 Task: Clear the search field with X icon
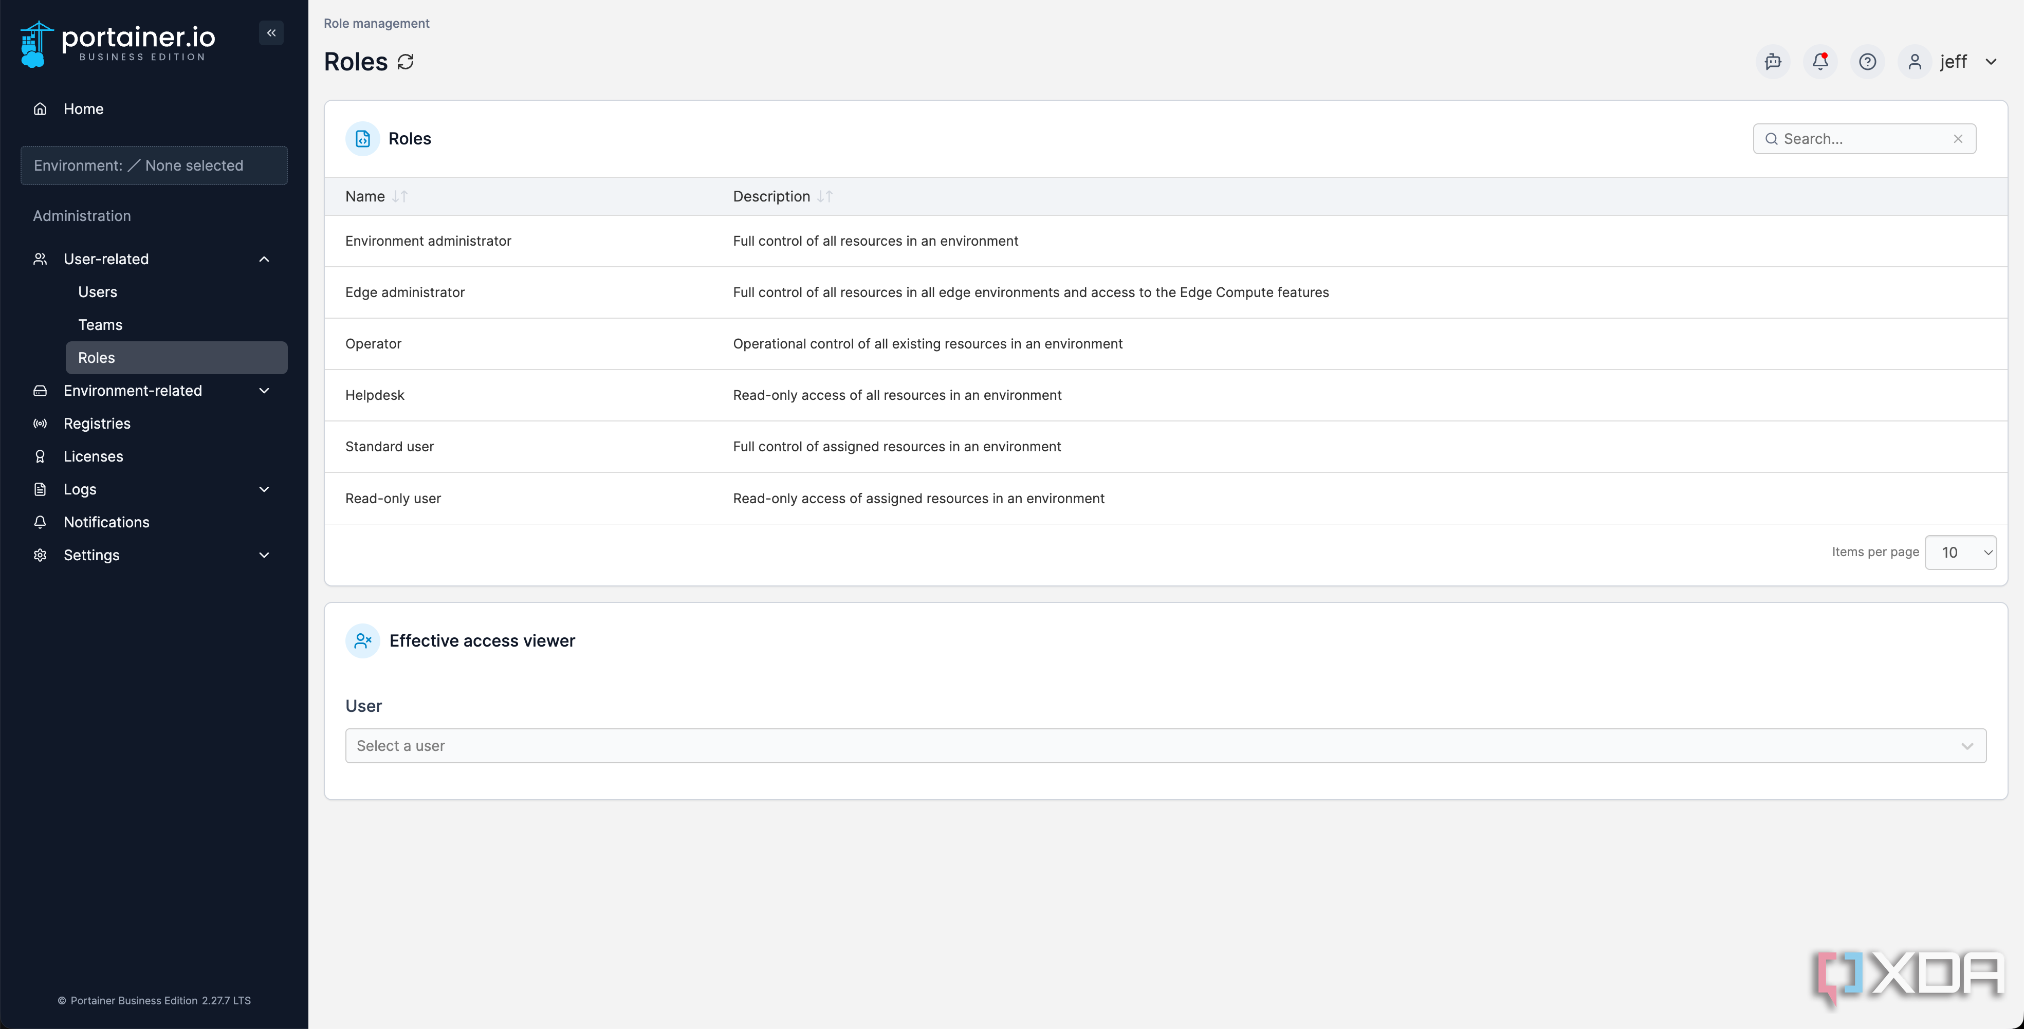1958,139
